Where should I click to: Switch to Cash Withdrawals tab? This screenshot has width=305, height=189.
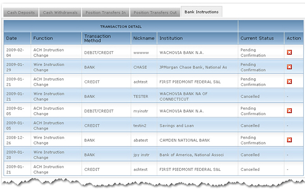click(x=60, y=12)
